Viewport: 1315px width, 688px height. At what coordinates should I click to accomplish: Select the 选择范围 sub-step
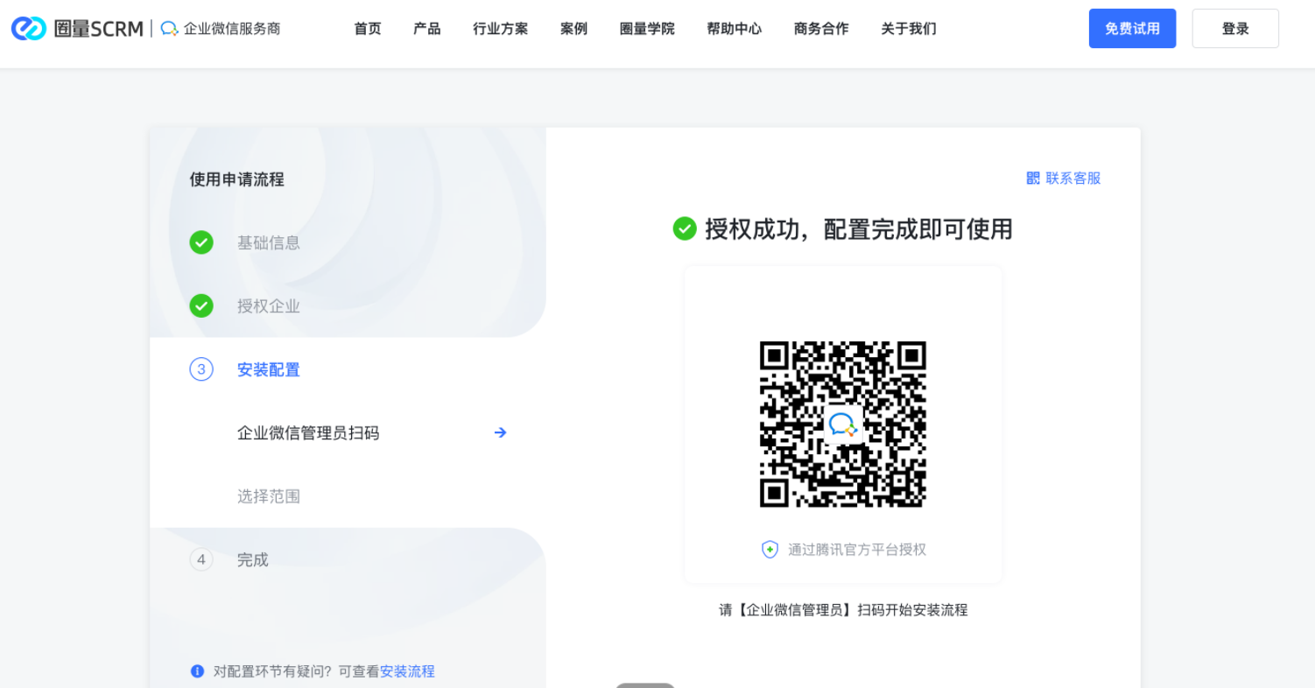click(269, 496)
